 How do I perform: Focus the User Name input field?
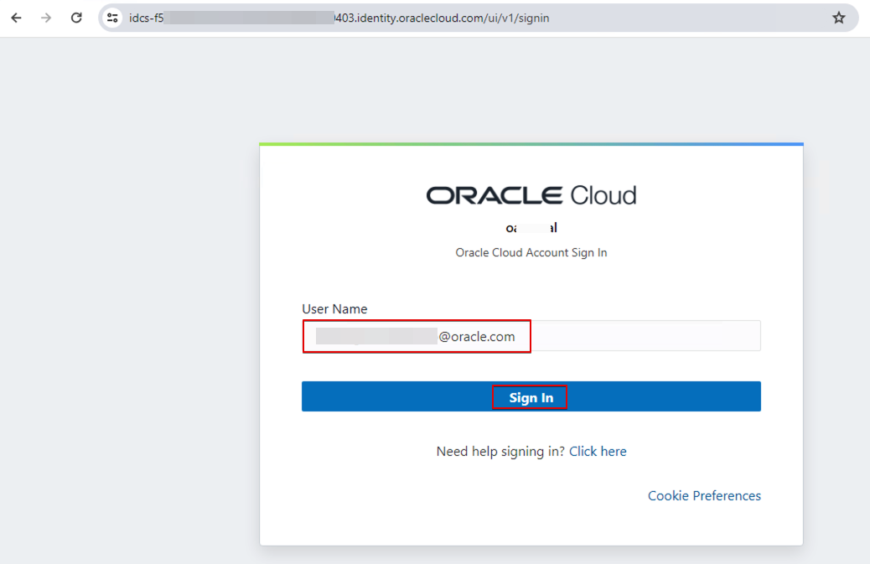tap(531, 335)
